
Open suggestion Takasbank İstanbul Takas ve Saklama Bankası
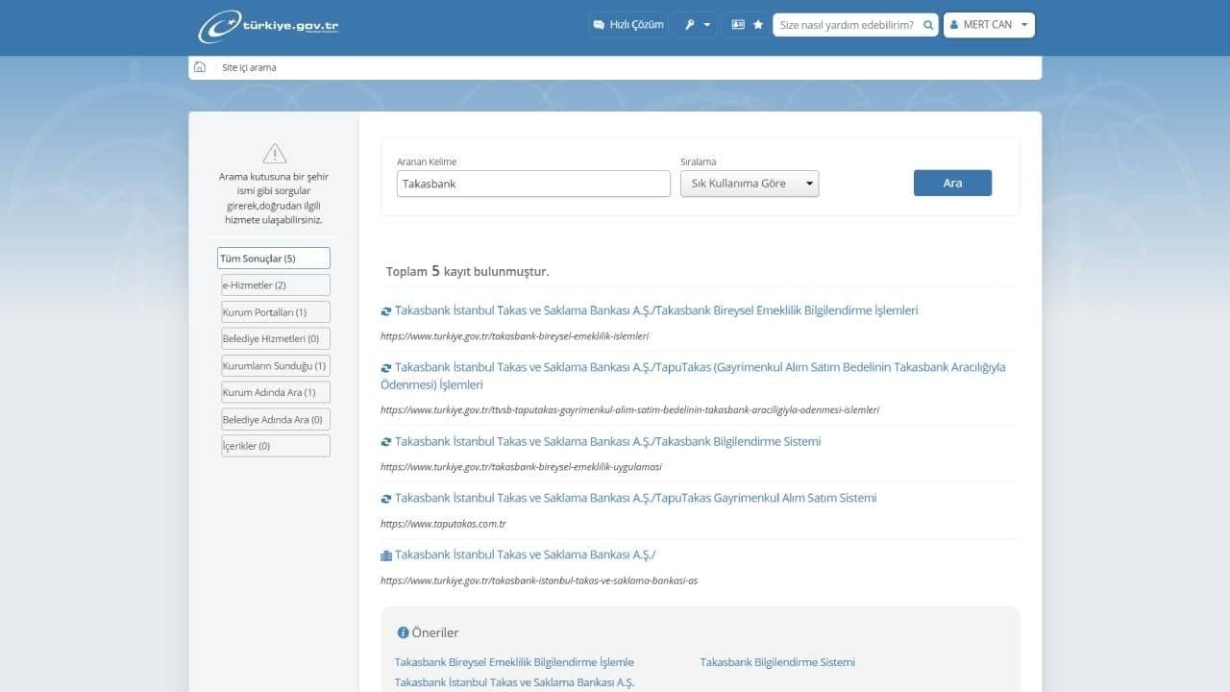tap(515, 682)
